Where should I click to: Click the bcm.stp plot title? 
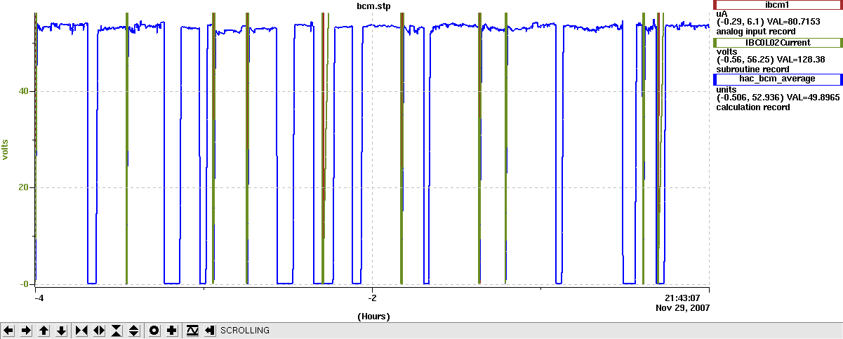click(374, 6)
